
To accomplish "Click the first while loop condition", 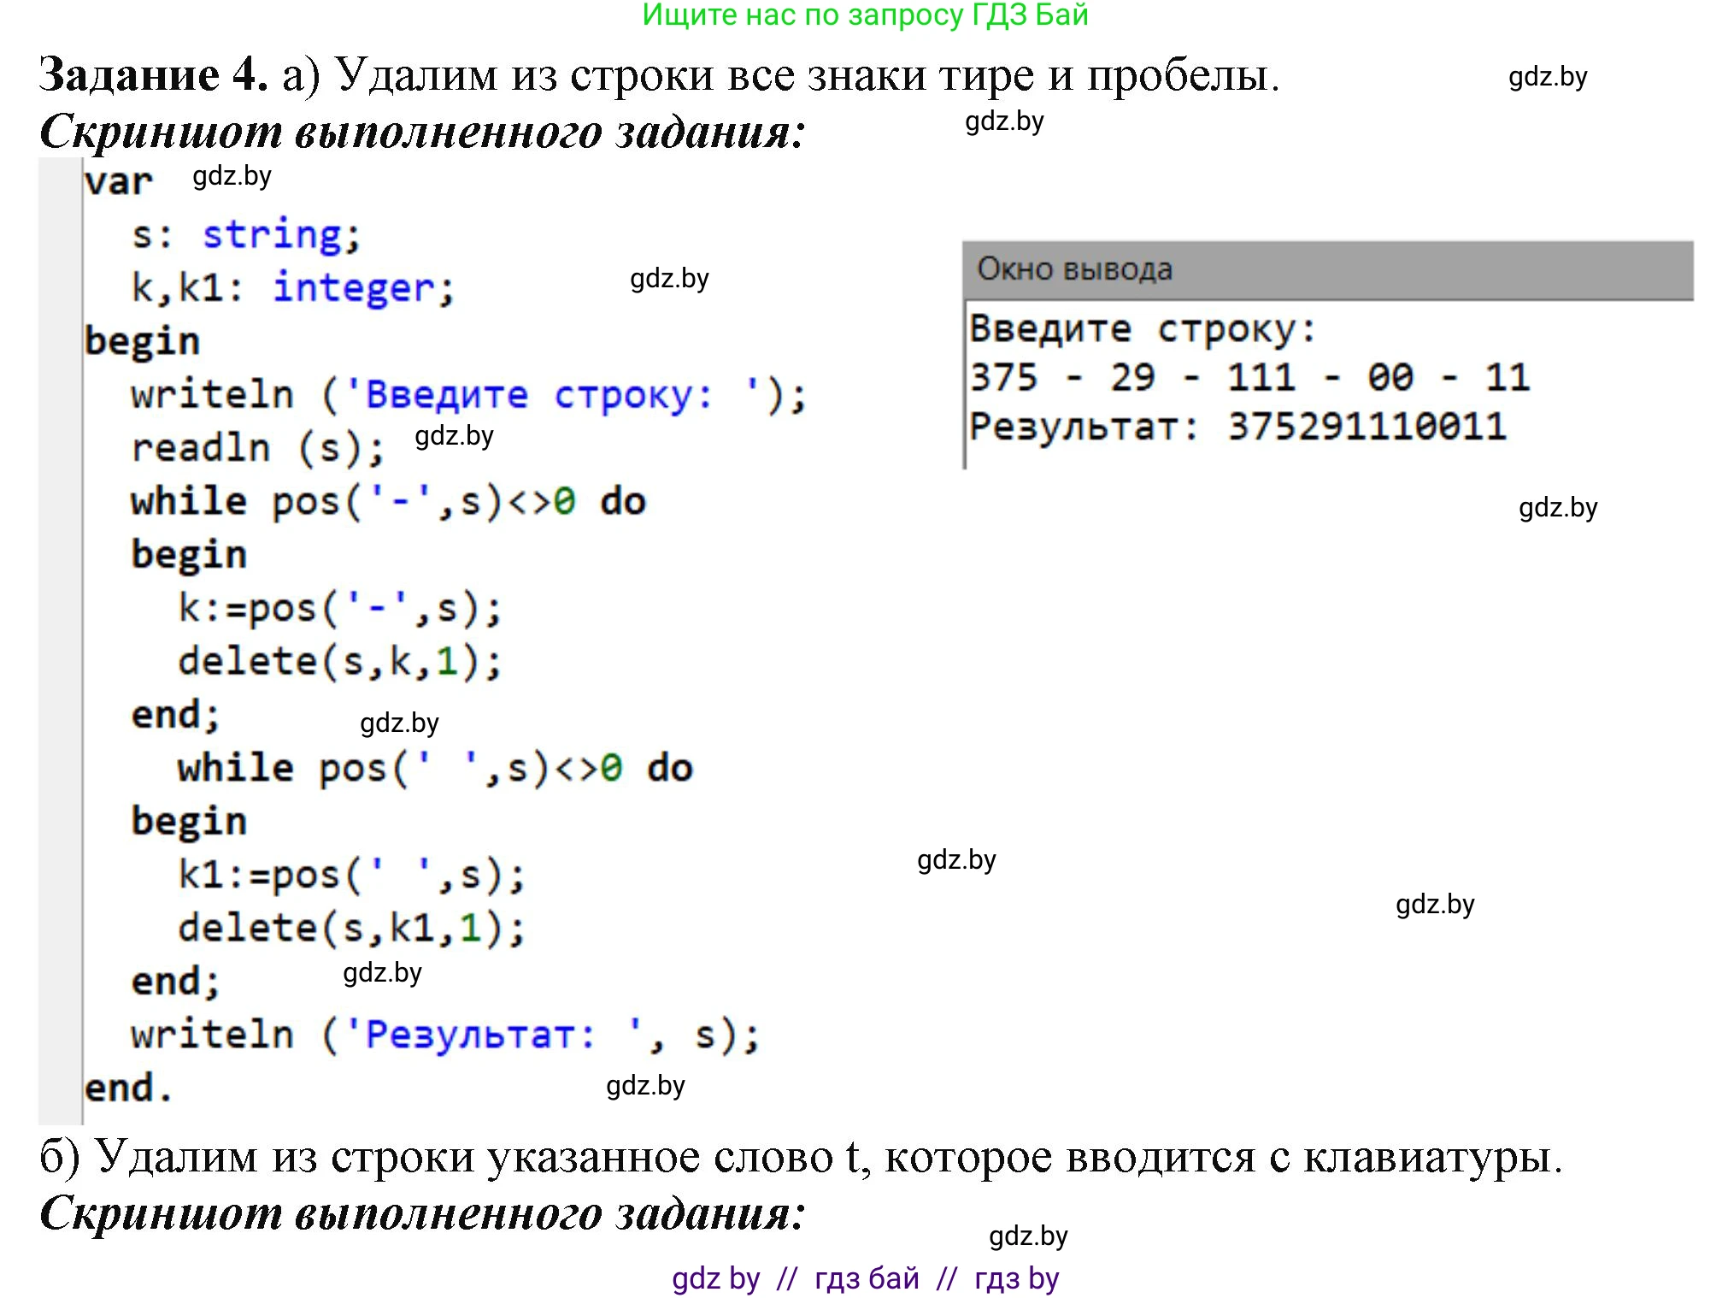I will coord(385,500).
